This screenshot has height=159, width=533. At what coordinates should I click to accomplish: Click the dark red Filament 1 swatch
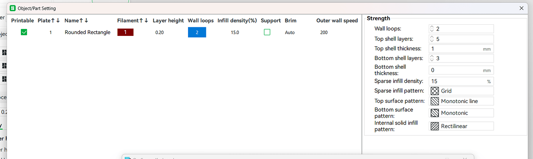click(x=125, y=32)
